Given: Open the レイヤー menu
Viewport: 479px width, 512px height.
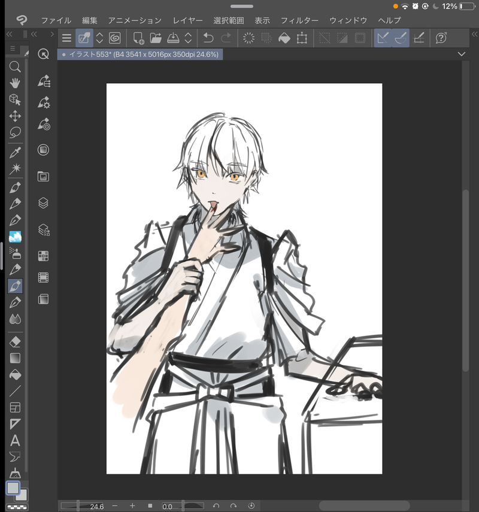Looking at the screenshot, I should click(188, 20).
